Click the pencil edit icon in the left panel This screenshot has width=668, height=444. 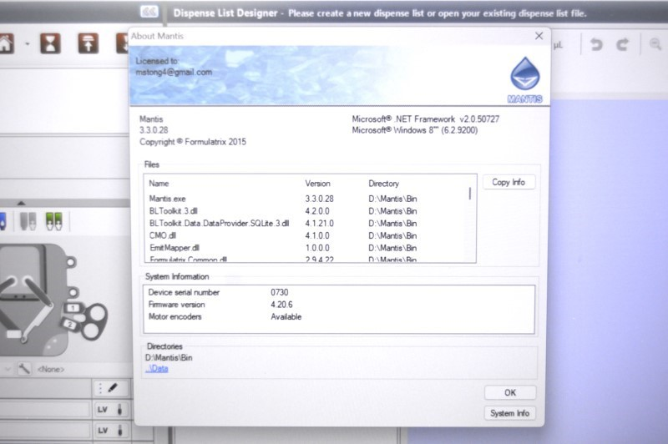(x=113, y=388)
